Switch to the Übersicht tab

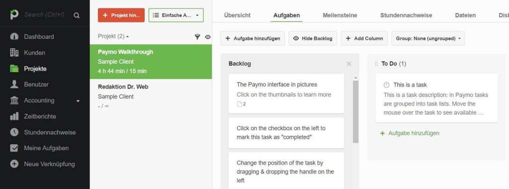point(237,15)
